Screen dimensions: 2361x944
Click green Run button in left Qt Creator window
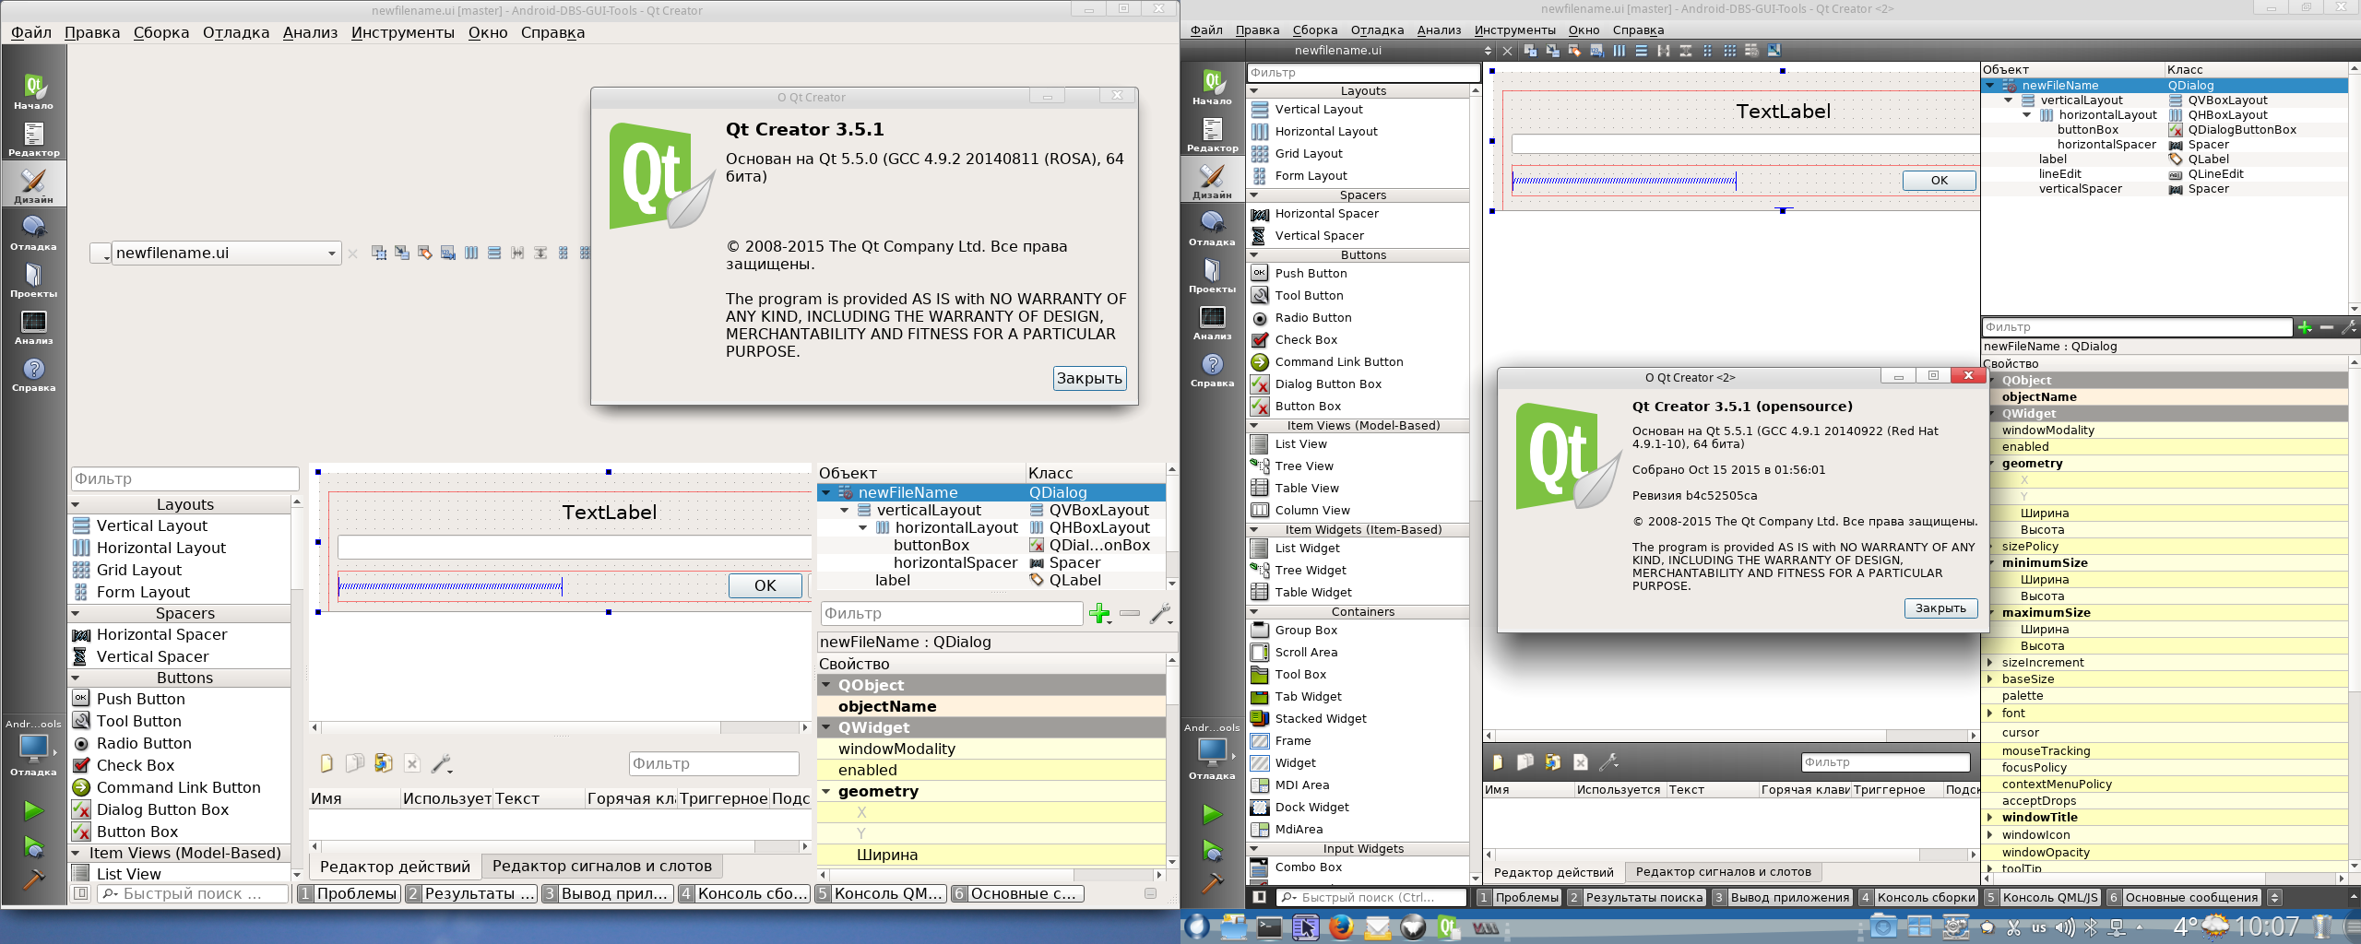pos(33,810)
